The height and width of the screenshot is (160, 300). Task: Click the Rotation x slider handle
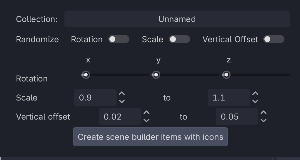86,75
